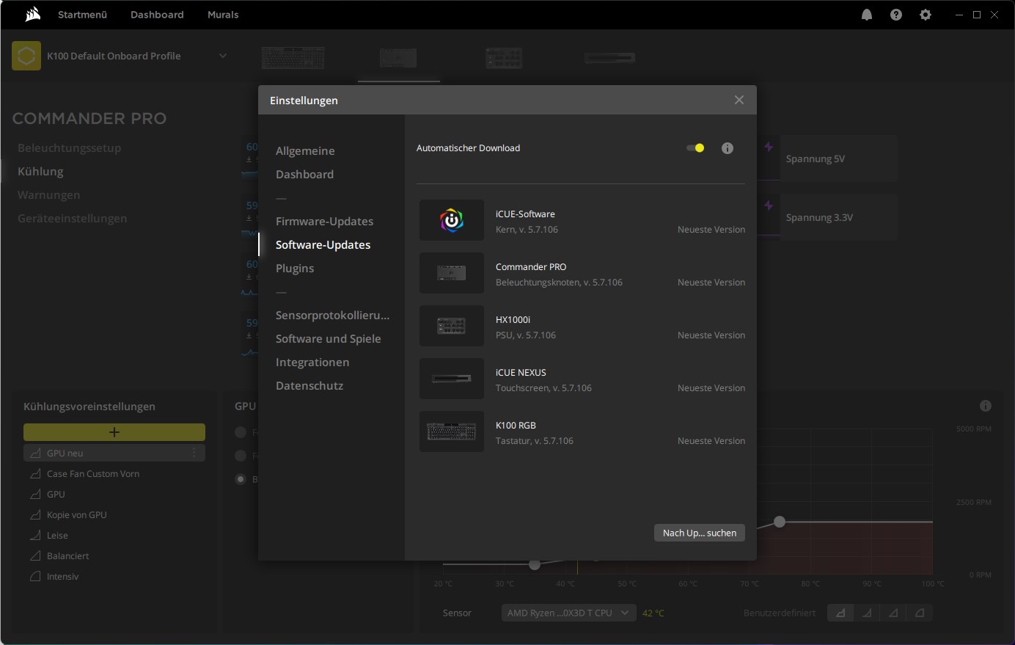This screenshot has width=1015, height=645.
Task: Select Software-Updates settings section
Action: (x=323, y=244)
